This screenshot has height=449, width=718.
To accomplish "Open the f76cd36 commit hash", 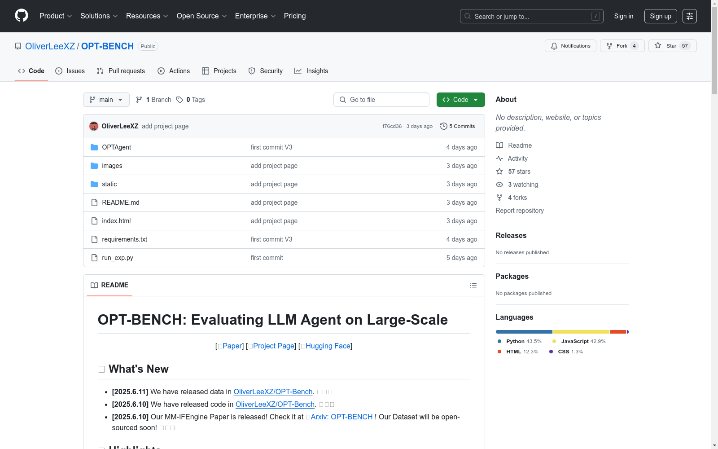I will pyautogui.click(x=392, y=126).
